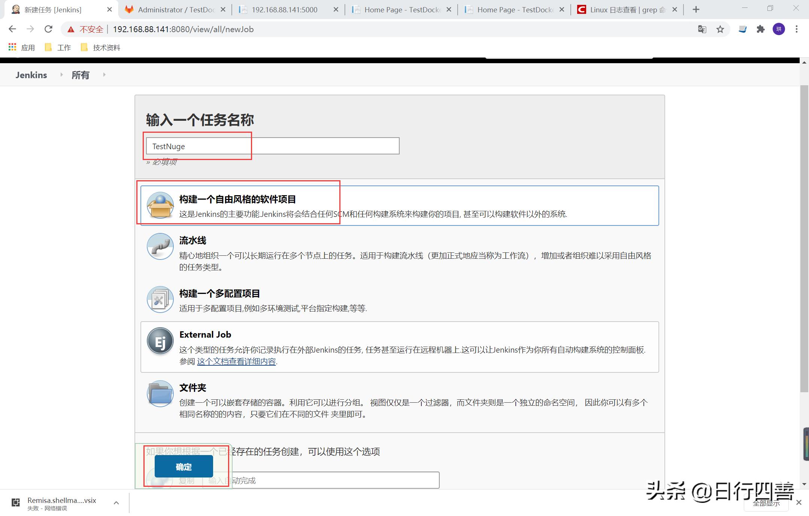Select the External Job Ej icon

tap(160, 341)
